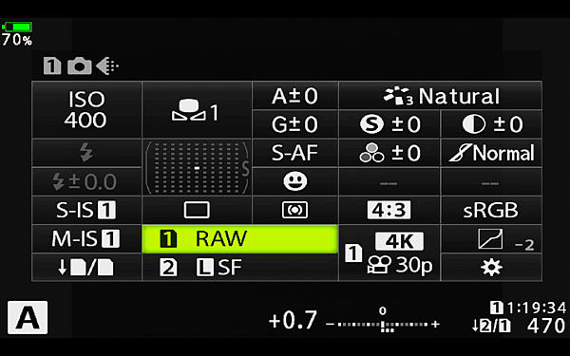570x356 pixels.
Task: Check the 70% battery indicator
Action: coord(17,34)
